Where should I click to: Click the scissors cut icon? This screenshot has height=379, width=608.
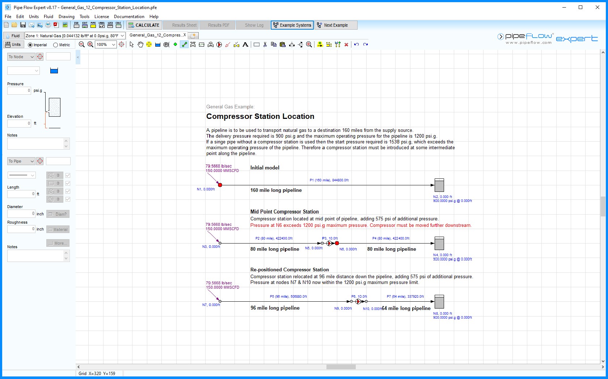pos(265,44)
